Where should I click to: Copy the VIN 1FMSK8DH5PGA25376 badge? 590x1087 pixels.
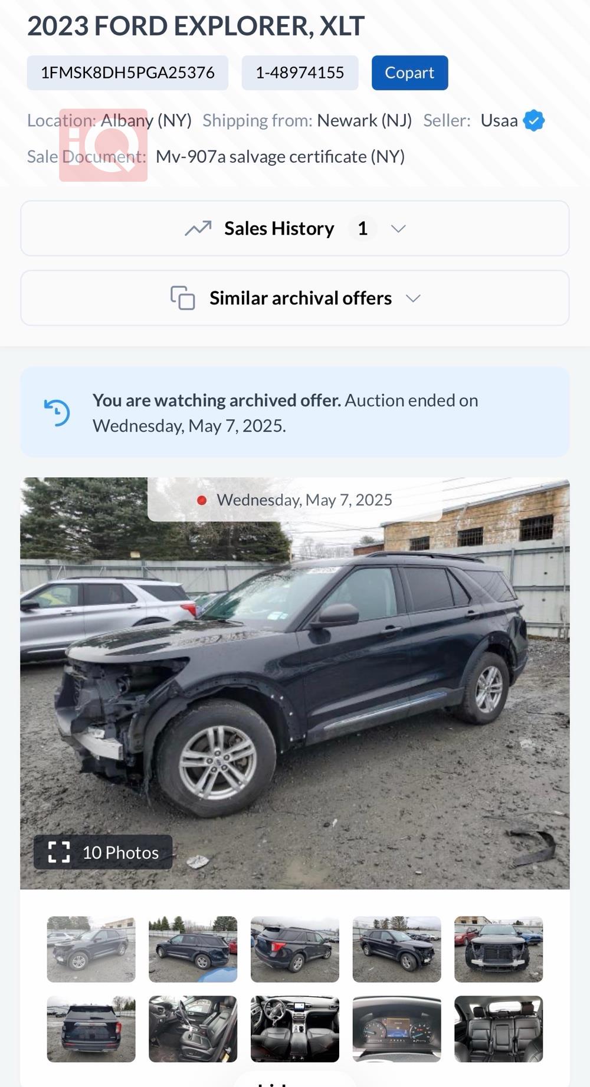pyautogui.click(x=127, y=73)
